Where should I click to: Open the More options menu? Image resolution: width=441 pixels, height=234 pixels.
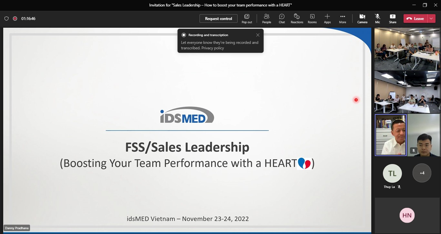tap(343, 18)
